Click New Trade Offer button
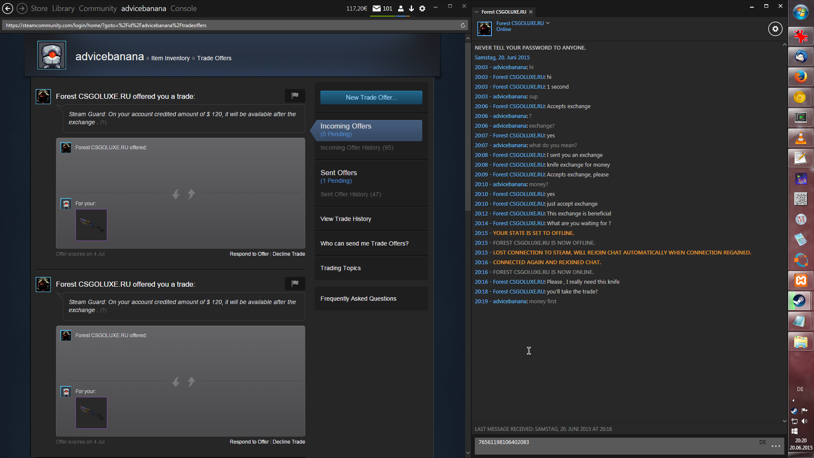The width and height of the screenshot is (814, 458). [x=371, y=97]
